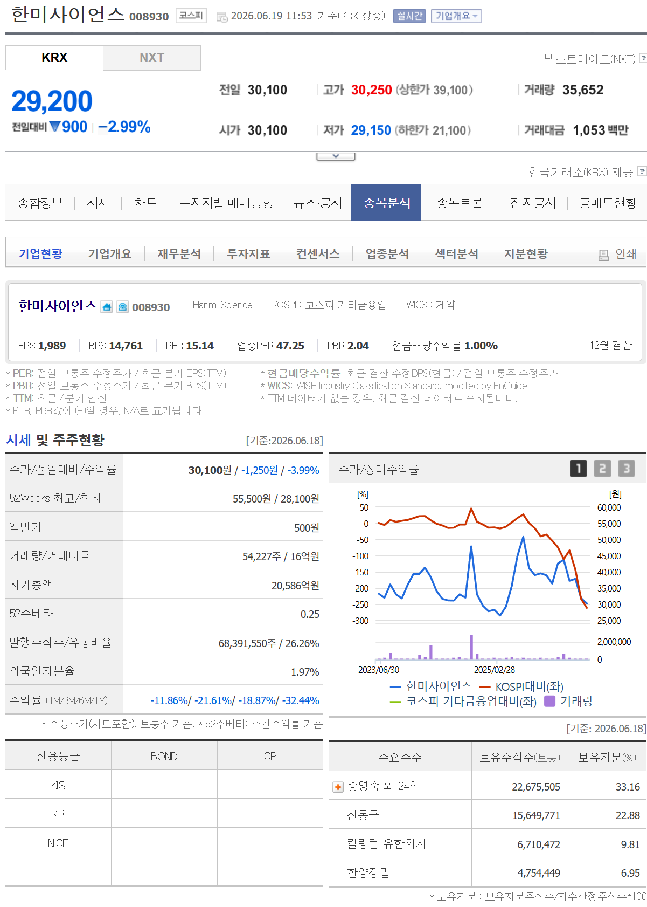This screenshot has height=907, width=647.
Task: Click the current price 29,200
Action: coord(52,101)
